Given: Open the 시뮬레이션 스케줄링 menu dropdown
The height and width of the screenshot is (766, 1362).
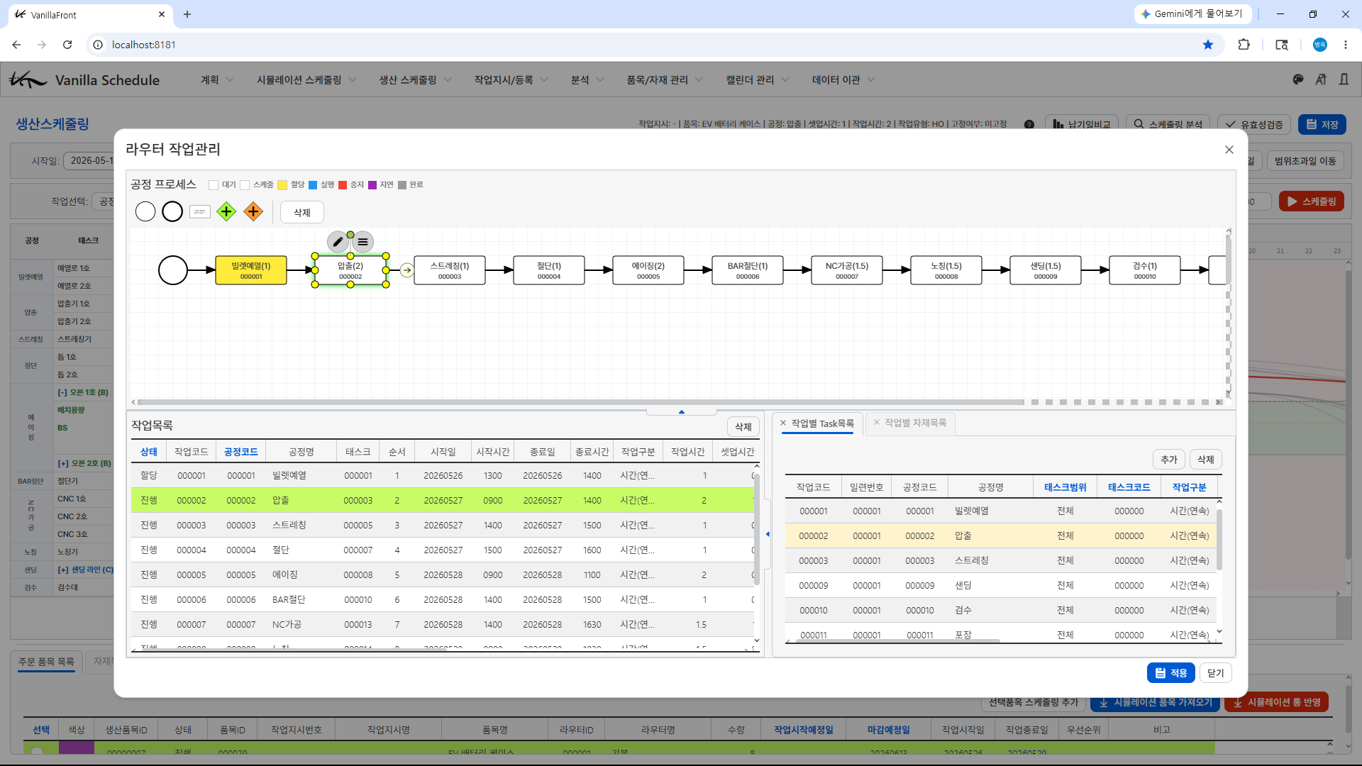Looking at the screenshot, I should coord(306,80).
